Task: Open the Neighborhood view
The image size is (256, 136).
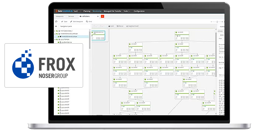Action: [132, 26]
